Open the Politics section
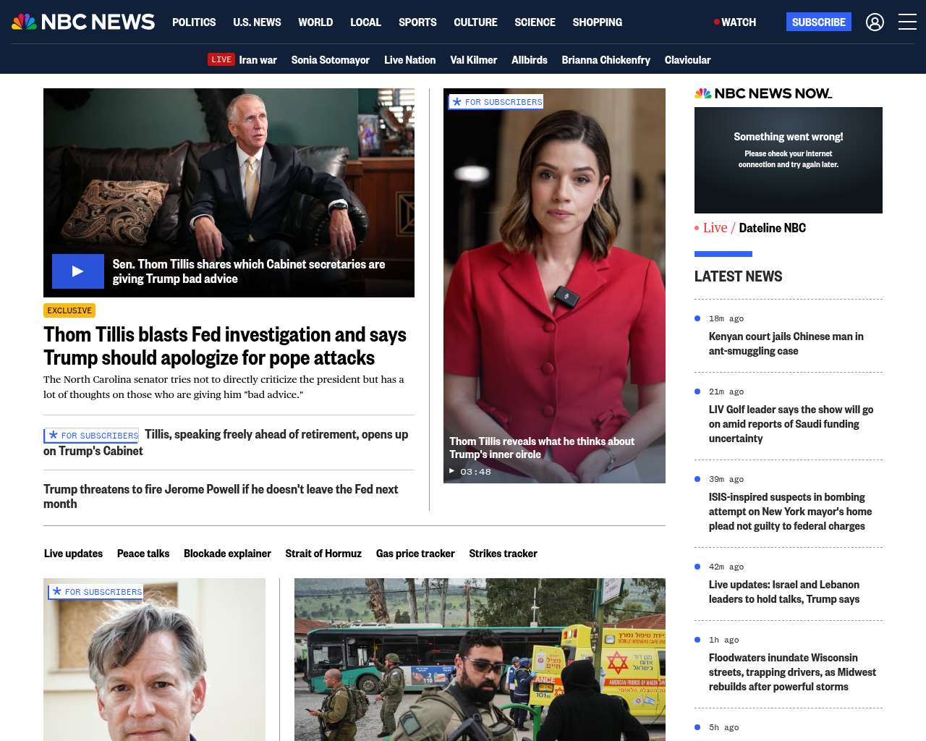 click(x=194, y=22)
